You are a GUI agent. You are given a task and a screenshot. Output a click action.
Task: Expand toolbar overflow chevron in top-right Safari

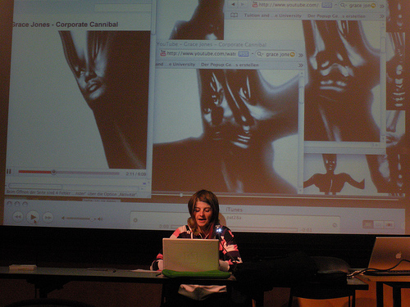point(382,6)
